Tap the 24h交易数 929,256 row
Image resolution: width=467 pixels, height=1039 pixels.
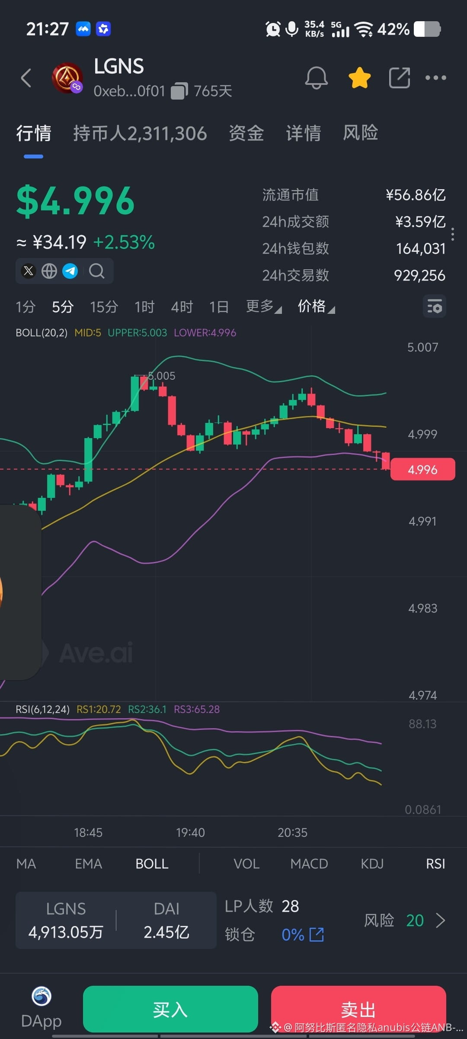pos(354,275)
